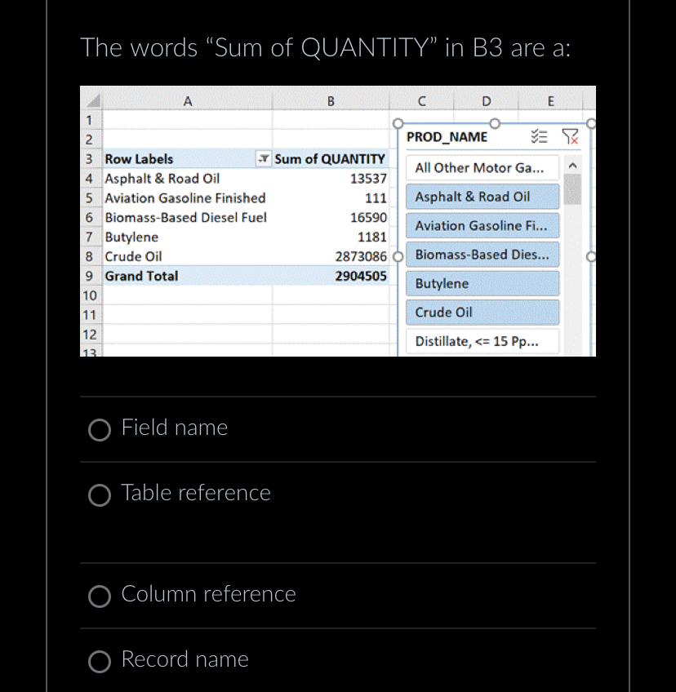Toggle Asphalt & Road Oil in the slicer
Image resolution: width=676 pixels, height=692 pixels.
[482, 197]
